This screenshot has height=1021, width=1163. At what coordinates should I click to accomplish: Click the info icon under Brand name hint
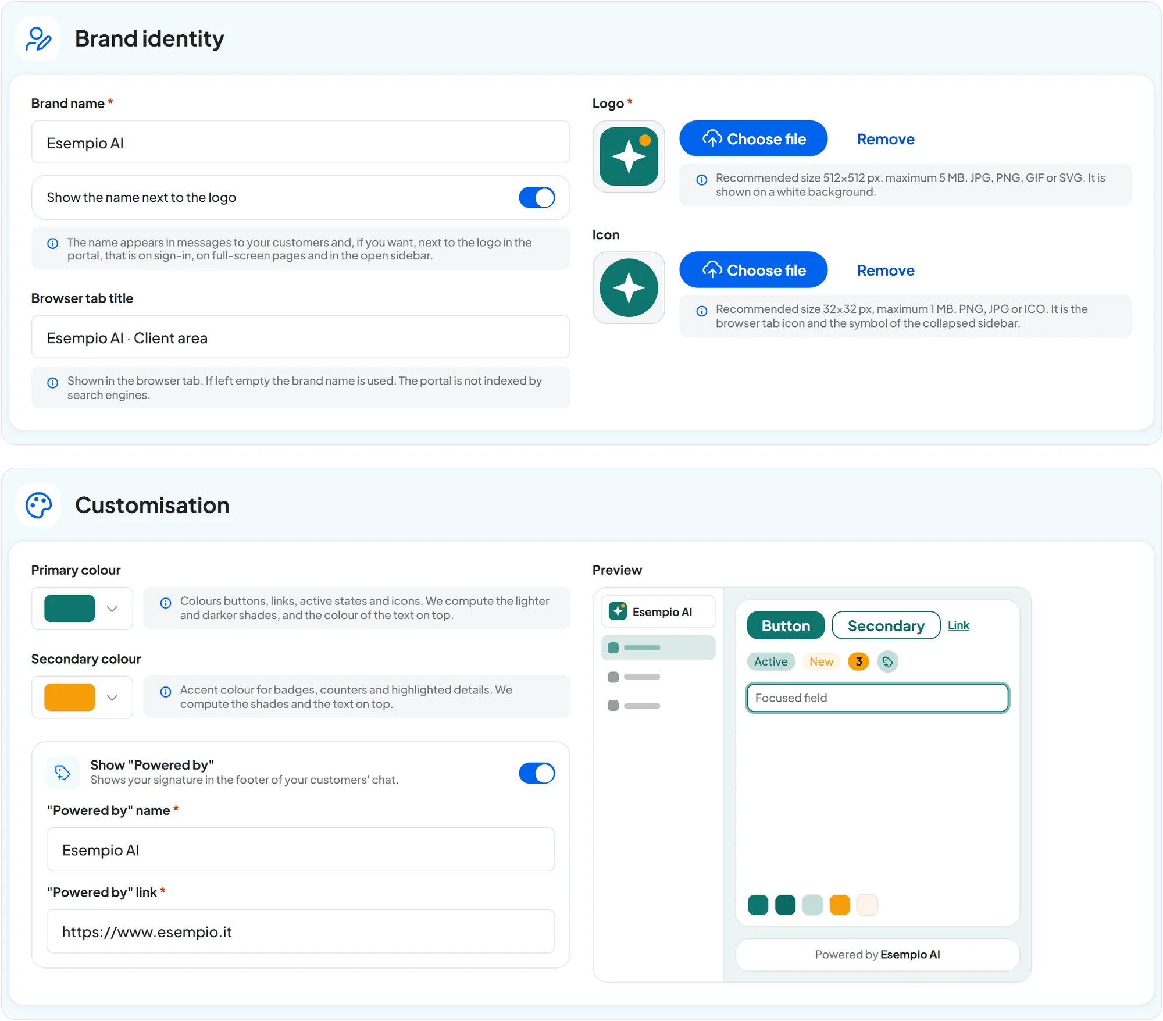(53, 243)
